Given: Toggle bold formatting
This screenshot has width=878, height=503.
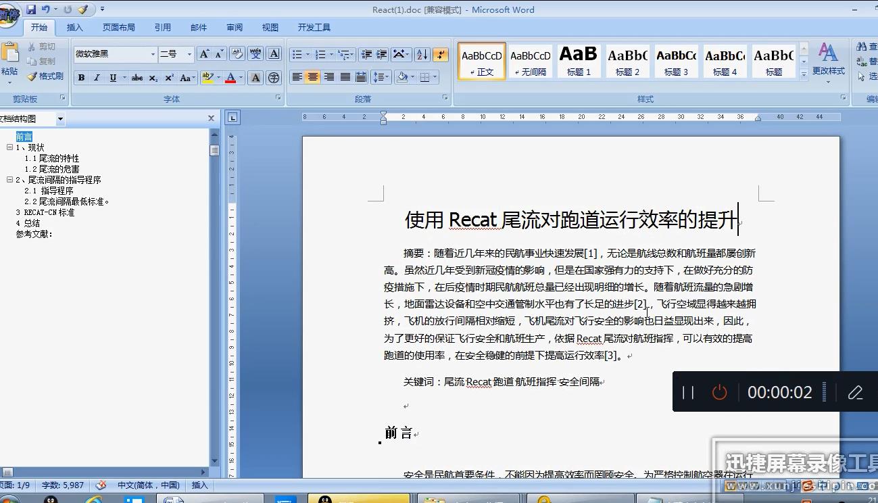Looking at the screenshot, I should (81, 78).
